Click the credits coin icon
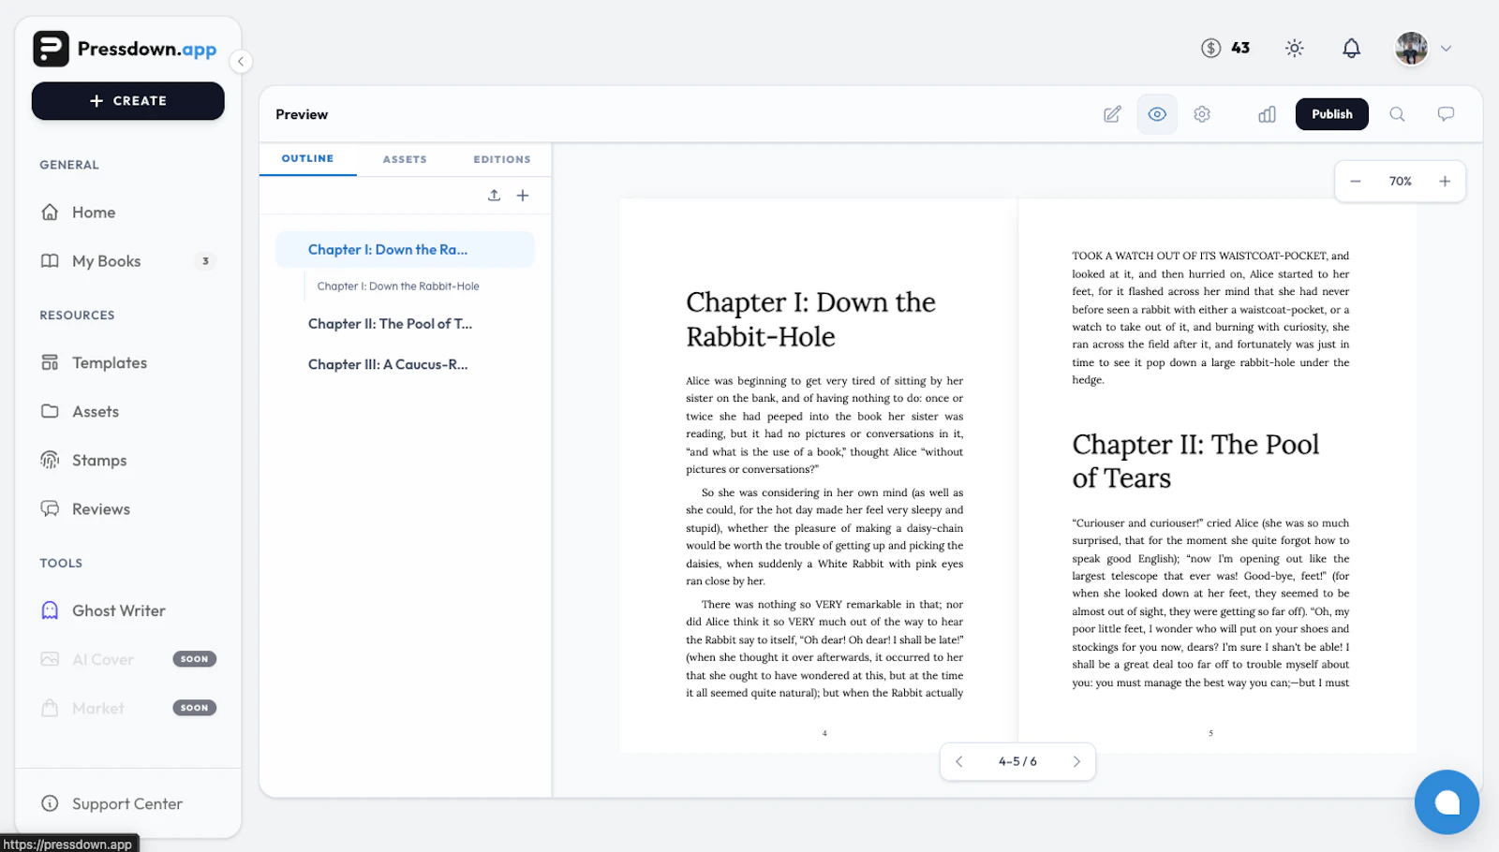Screen dimensions: 1499x852 click(x=1211, y=48)
